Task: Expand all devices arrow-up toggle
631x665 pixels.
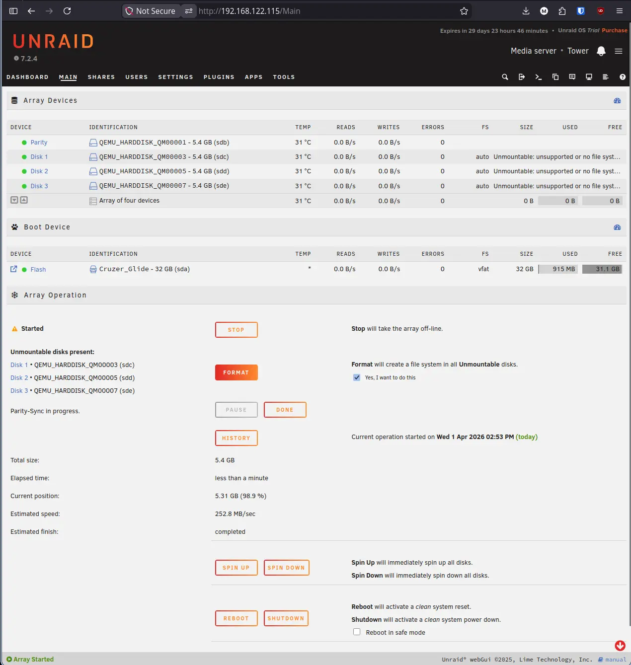Action: [24, 200]
